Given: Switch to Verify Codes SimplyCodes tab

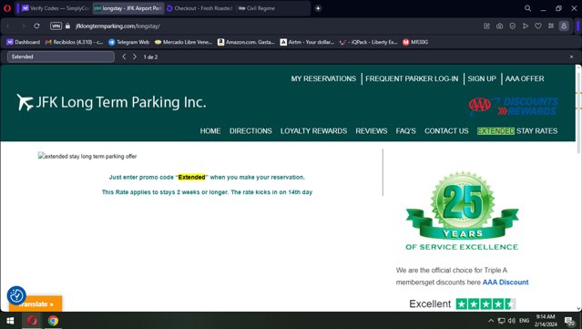Looking at the screenshot, I should (55, 8).
